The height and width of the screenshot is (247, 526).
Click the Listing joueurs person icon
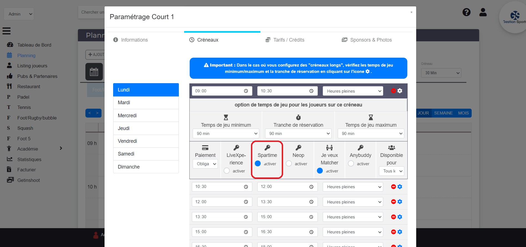click(x=9, y=65)
